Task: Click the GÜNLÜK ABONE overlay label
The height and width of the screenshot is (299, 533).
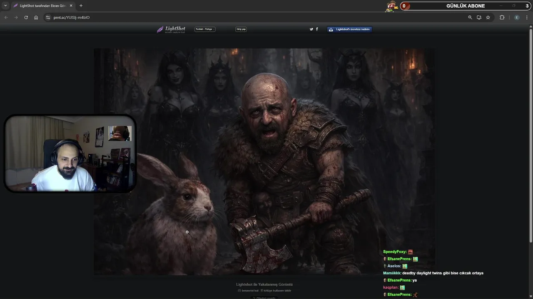Action: coord(466,6)
